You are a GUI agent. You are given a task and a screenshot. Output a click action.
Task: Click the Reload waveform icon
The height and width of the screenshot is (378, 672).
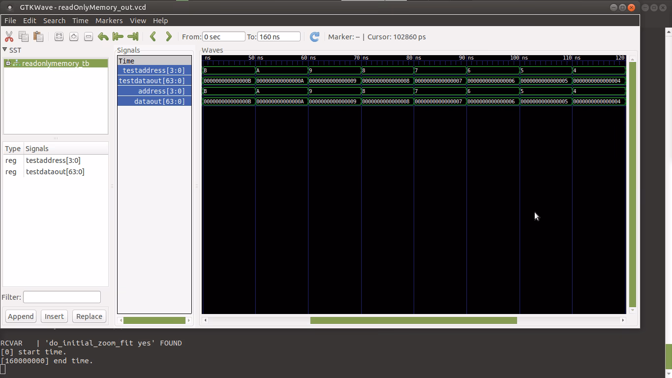pyautogui.click(x=315, y=37)
